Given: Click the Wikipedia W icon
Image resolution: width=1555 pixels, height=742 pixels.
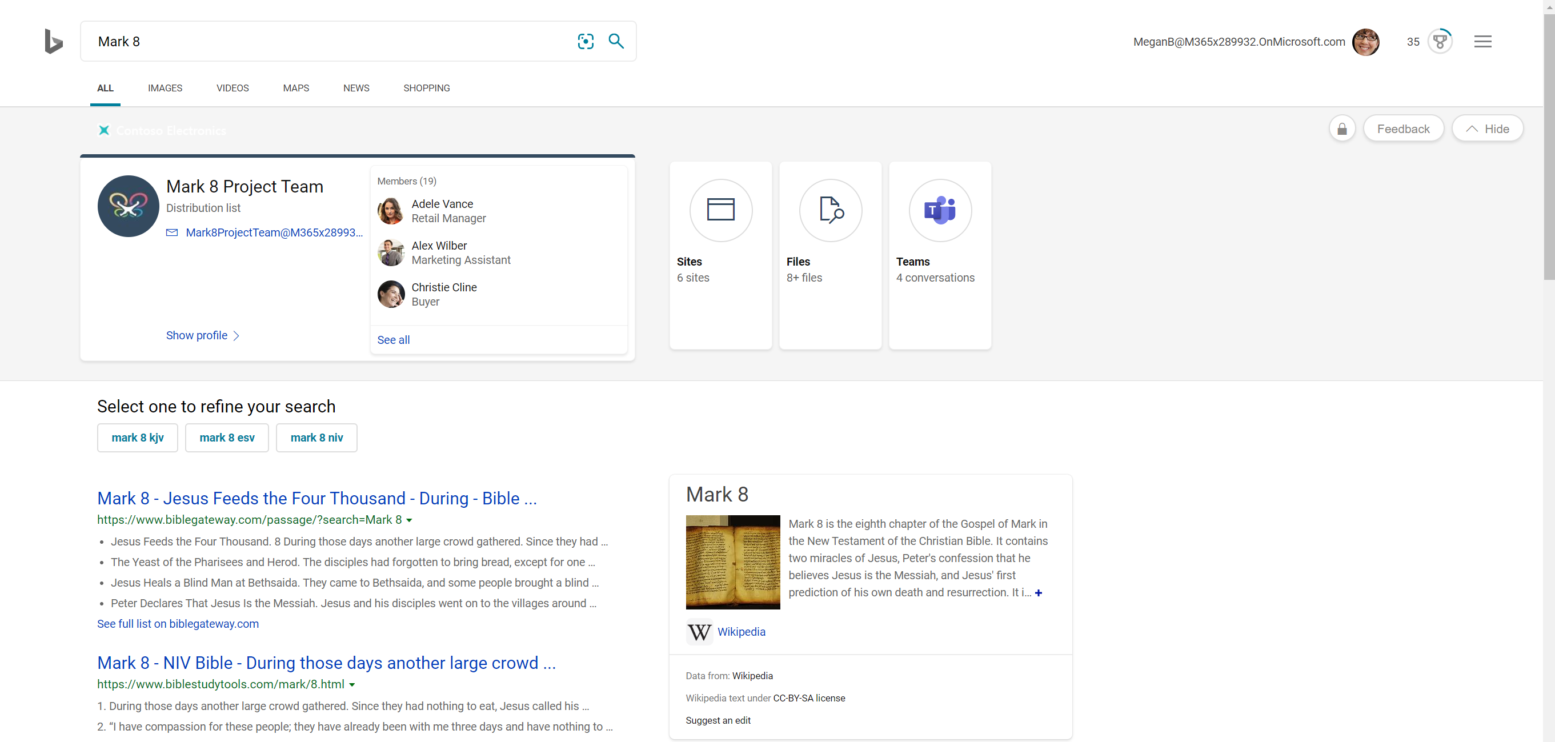Looking at the screenshot, I should pyautogui.click(x=699, y=632).
